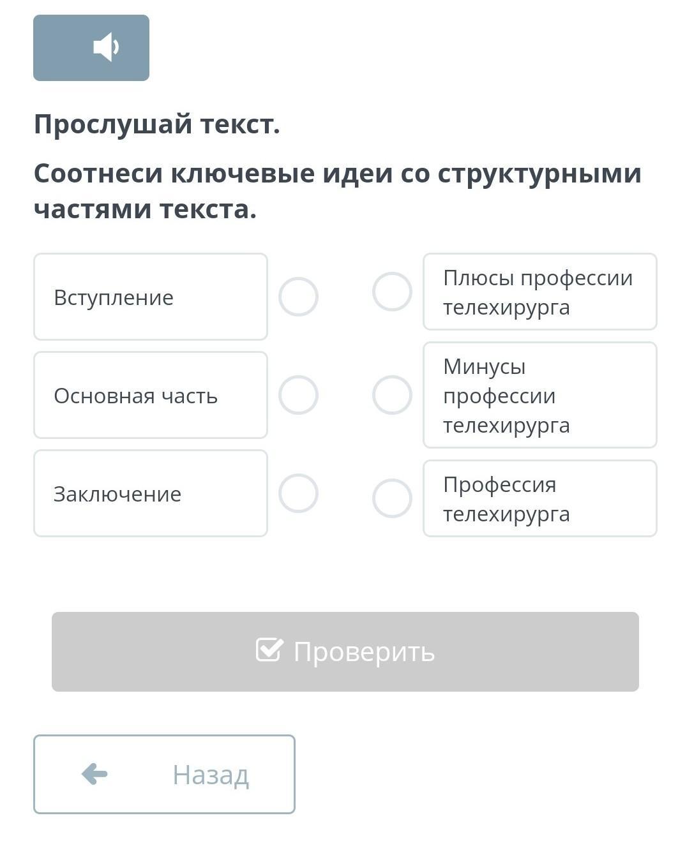Viewport: 678px width, 841px height.
Task: Click the Профессия телехирурга box
Action: tap(539, 498)
